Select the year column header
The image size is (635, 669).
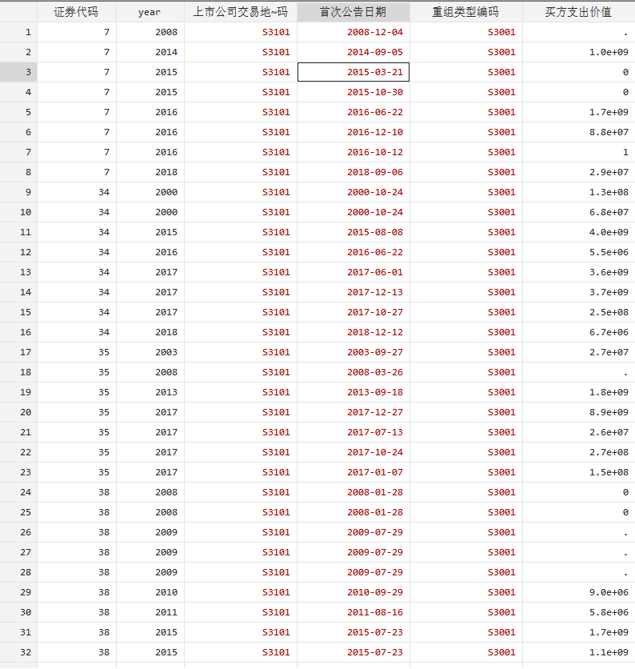pyautogui.click(x=150, y=12)
